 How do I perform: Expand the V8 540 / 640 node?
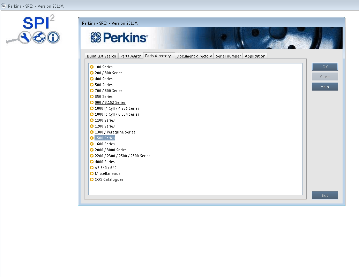tap(92, 168)
